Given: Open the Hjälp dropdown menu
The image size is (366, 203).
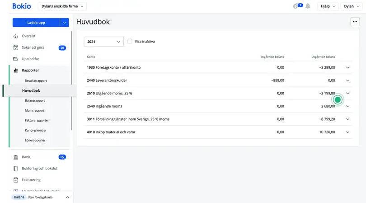Looking at the screenshot, I should [328, 6].
